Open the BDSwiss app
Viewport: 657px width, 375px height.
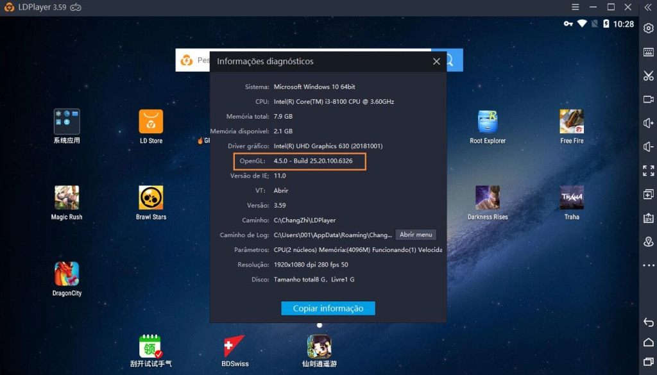coord(235,351)
